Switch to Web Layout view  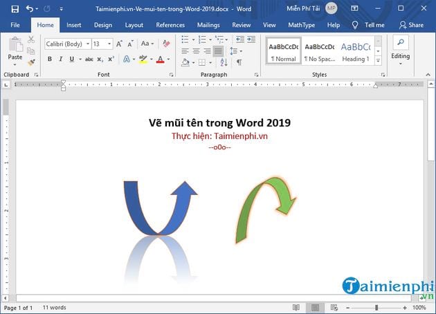[x=334, y=307]
